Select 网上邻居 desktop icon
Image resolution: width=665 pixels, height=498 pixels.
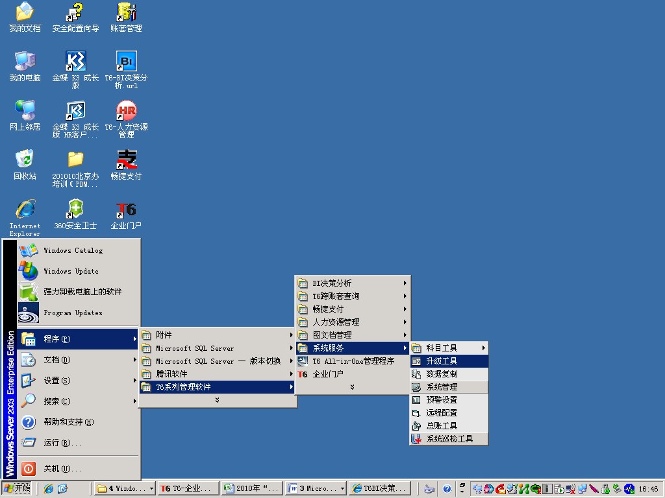pos(25,115)
